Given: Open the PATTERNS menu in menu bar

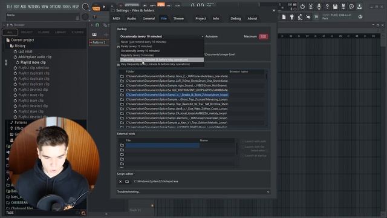Looking at the screenshot, I should tap(34, 7).
